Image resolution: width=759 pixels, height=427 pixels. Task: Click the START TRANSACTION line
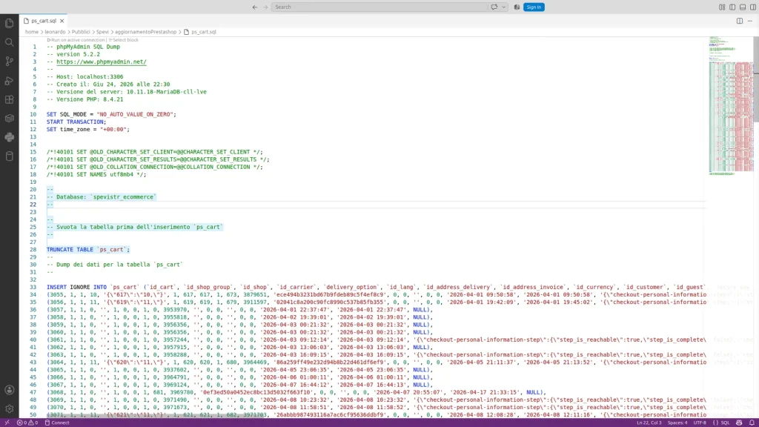pos(76,122)
